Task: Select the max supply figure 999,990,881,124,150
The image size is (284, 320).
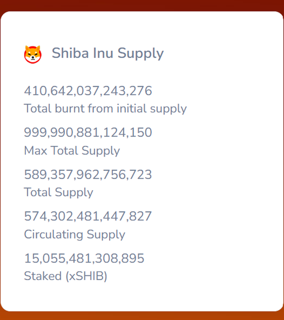Action: coord(88,133)
